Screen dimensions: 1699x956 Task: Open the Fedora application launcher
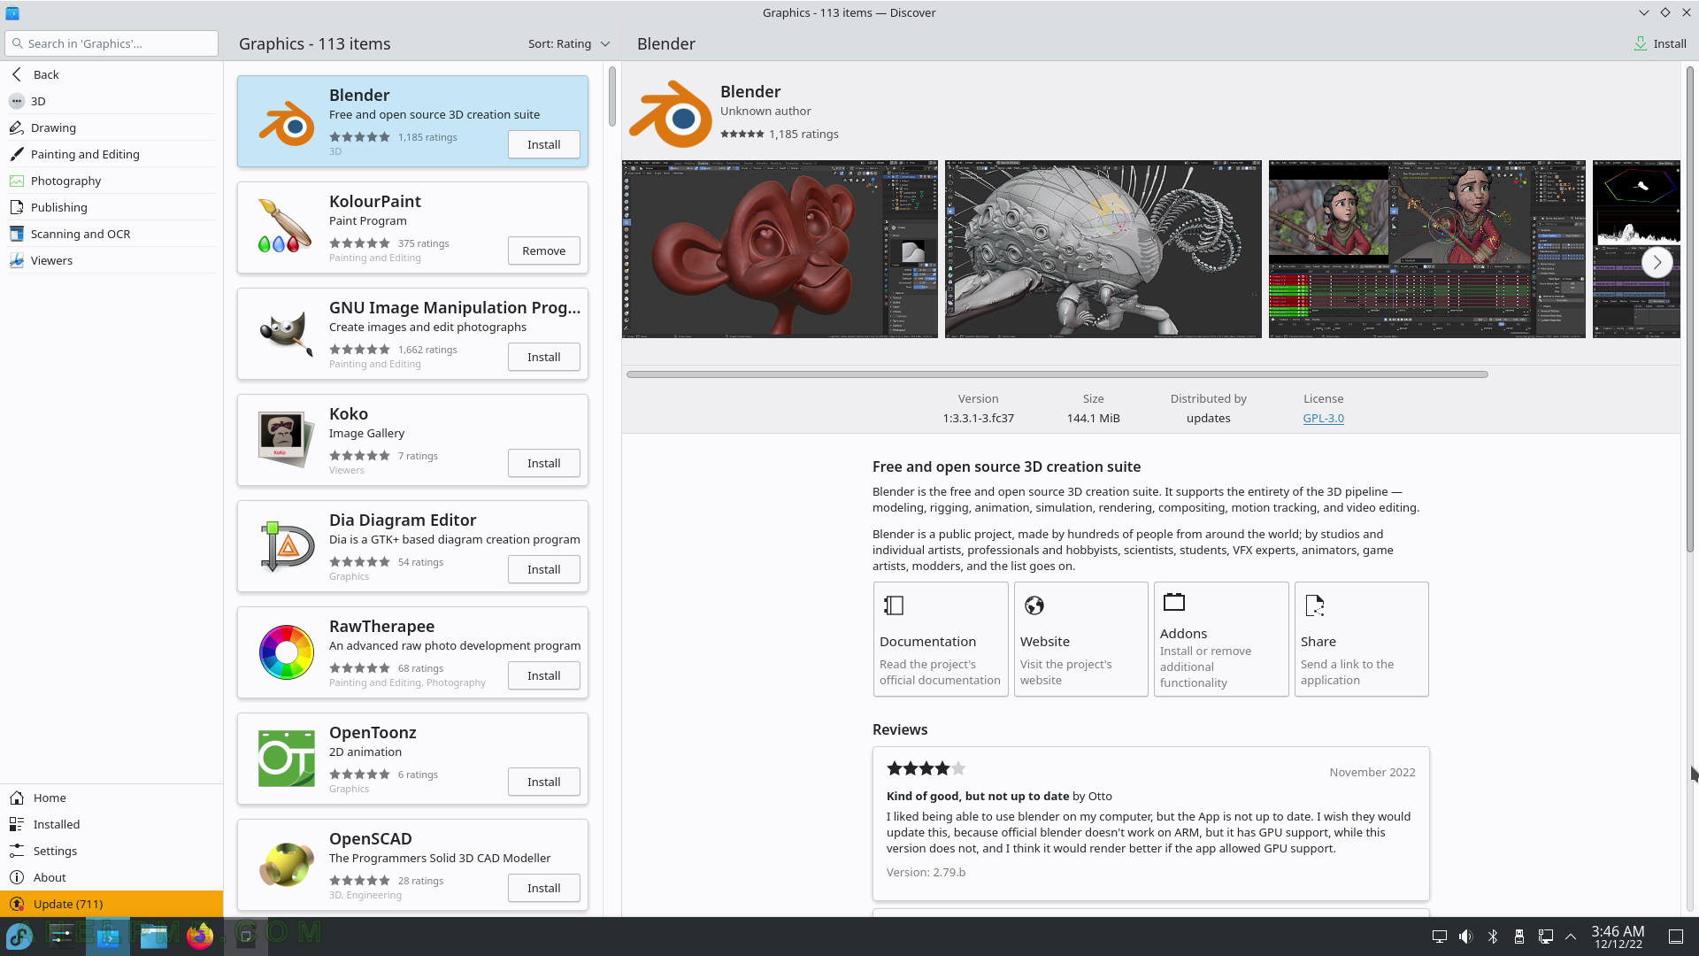(x=19, y=936)
